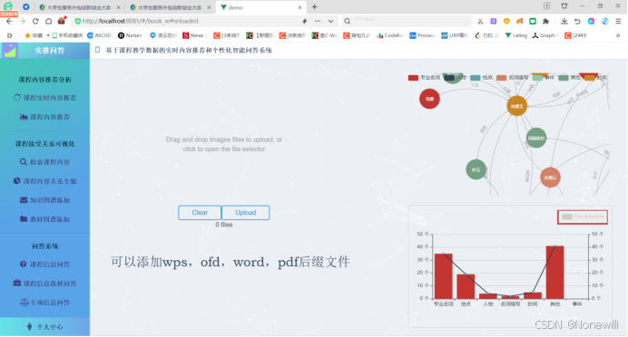Click the browser home icon

(48, 21)
